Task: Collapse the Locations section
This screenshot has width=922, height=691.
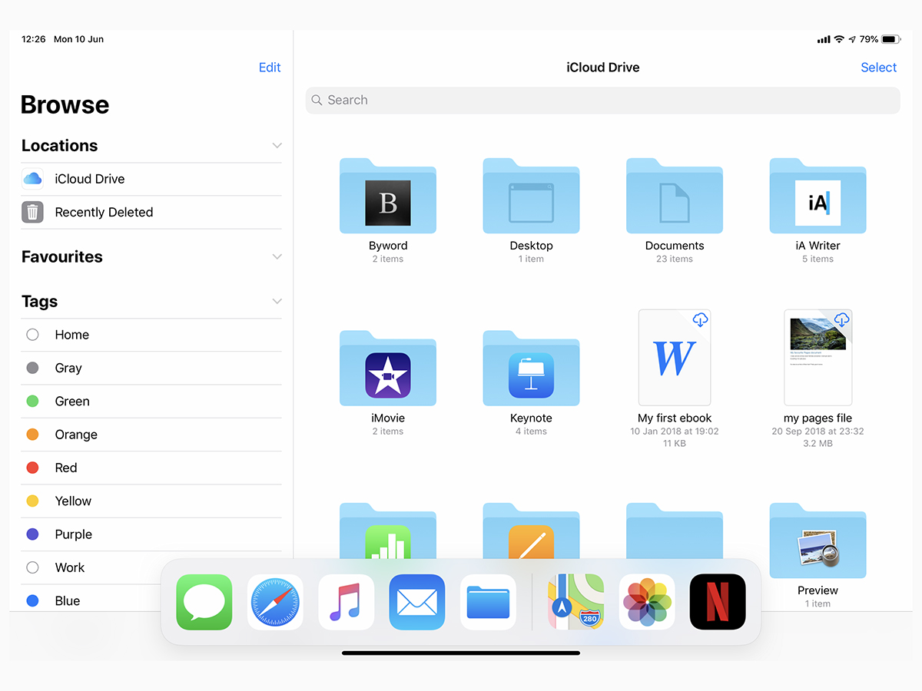Action: [277, 144]
